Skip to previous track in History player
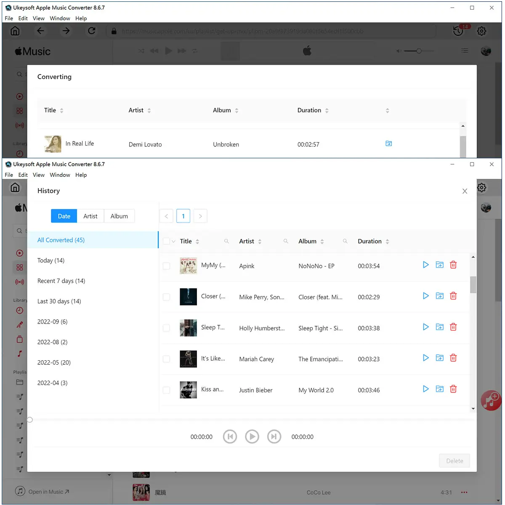Image resolution: width=505 pixels, height=505 pixels. tap(230, 436)
